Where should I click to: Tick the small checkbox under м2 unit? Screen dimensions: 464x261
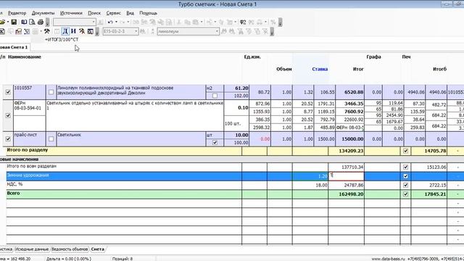point(215,96)
